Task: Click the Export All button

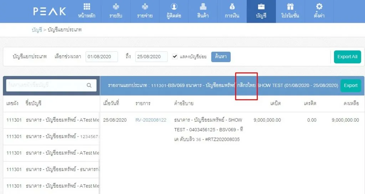Action: 347,57
